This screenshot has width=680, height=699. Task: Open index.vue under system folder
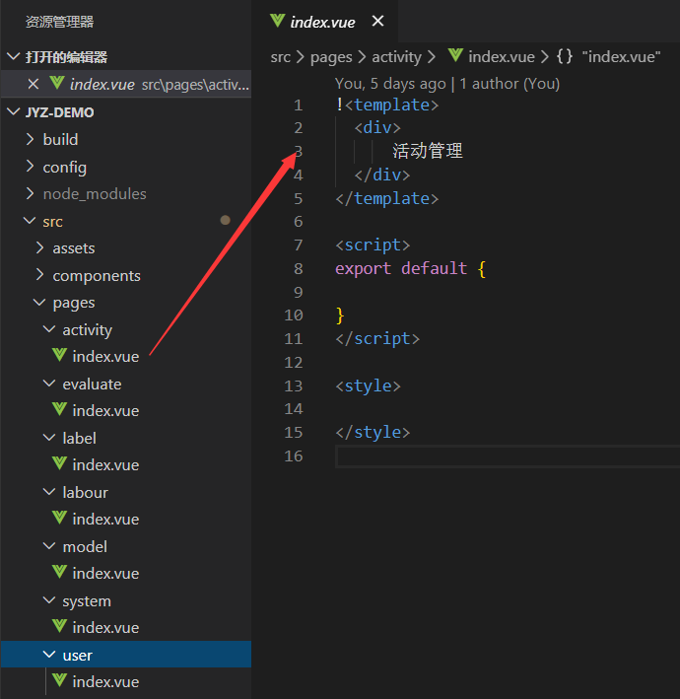(105, 628)
